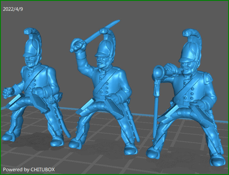Click the scabbard hanging beside left soldier
The image size is (229, 175).
coord(63,119)
